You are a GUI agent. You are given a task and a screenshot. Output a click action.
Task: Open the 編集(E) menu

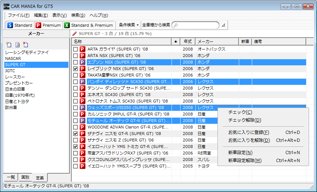[x=41, y=15]
